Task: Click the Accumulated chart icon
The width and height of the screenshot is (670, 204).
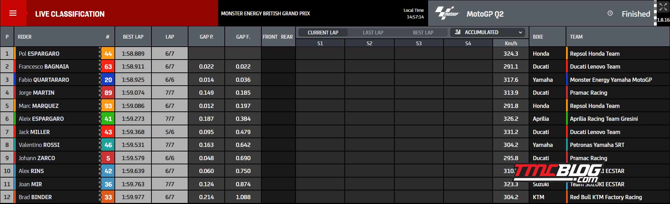Action: pos(458,32)
